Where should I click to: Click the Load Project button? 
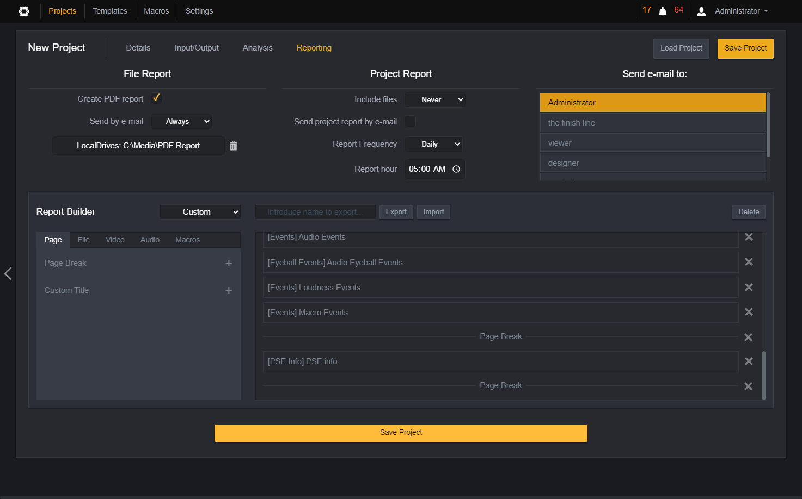tap(681, 48)
